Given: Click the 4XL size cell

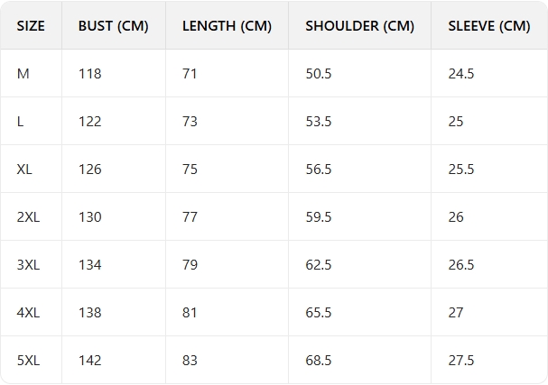Looking at the screenshot, I should [x=28, y=313].
